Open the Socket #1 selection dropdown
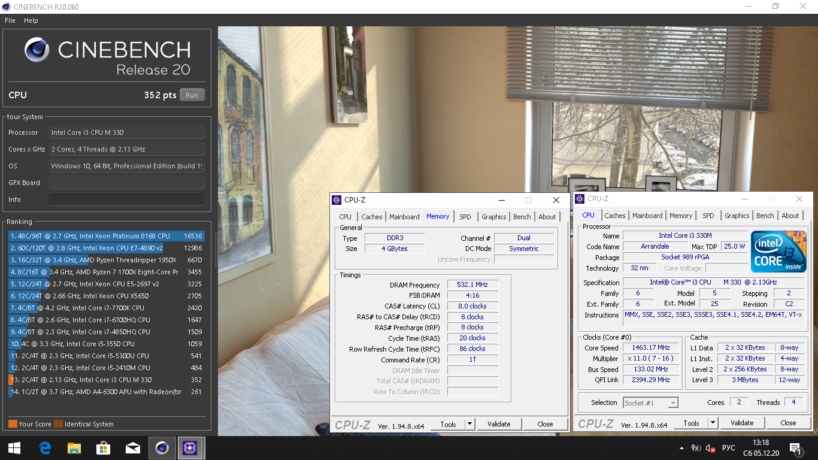818x460 pixels. [x=651, y=403]
